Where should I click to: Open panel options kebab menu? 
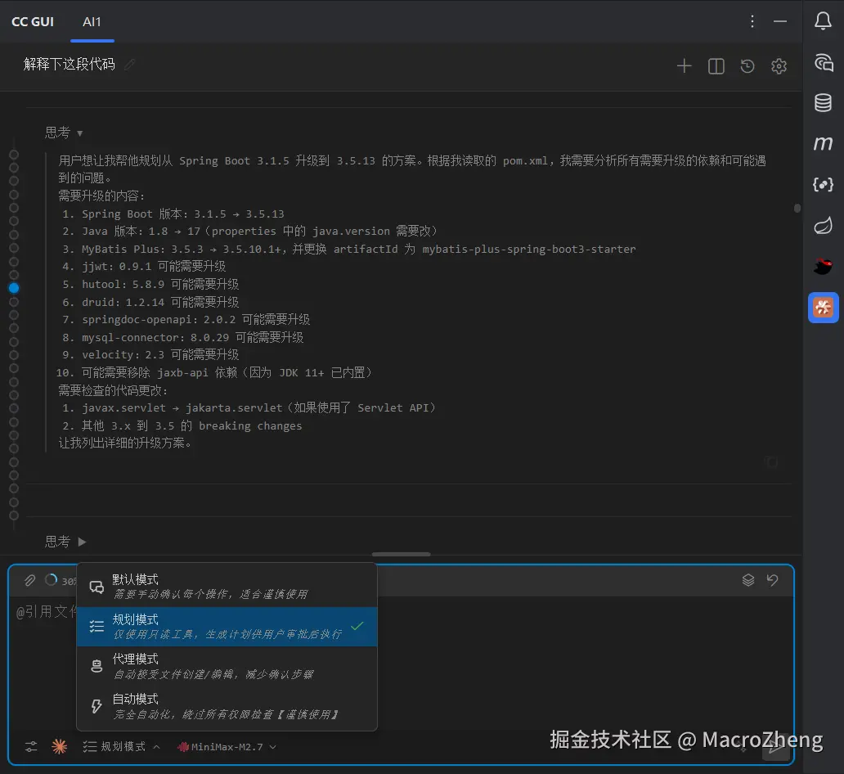[752, 21]
